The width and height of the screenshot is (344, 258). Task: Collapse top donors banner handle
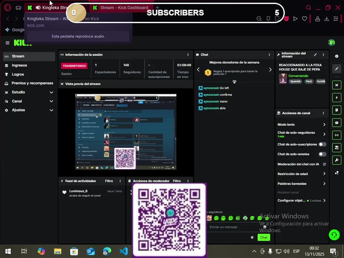point(234,82)
